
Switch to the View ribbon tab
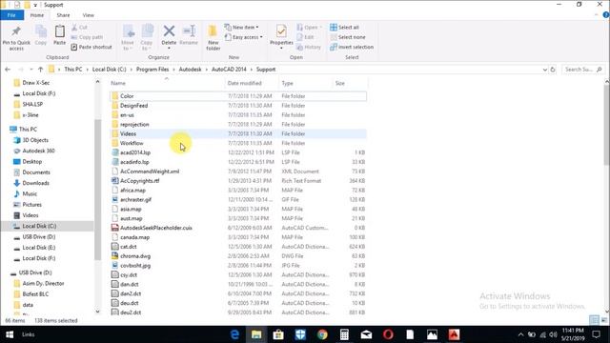tap(89, 15)
